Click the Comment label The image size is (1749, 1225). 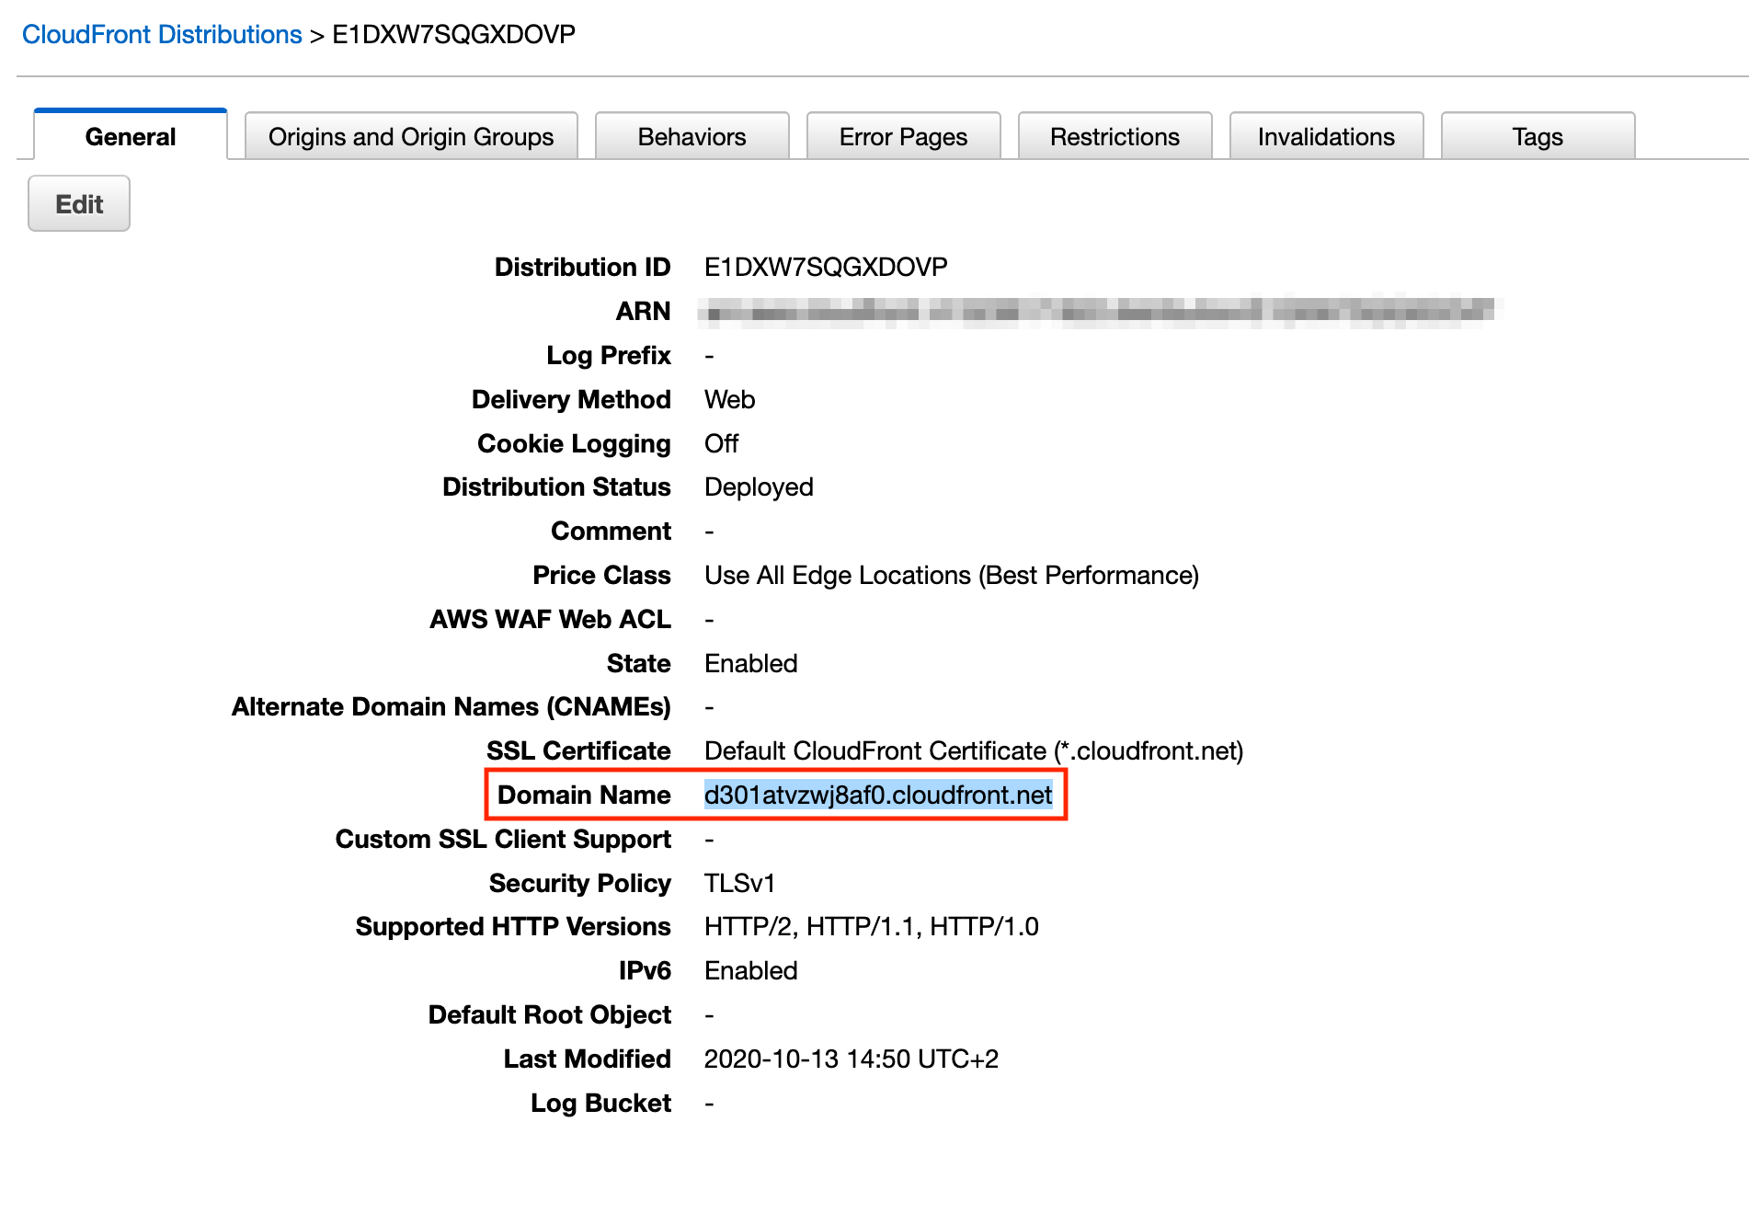point(612,532)
